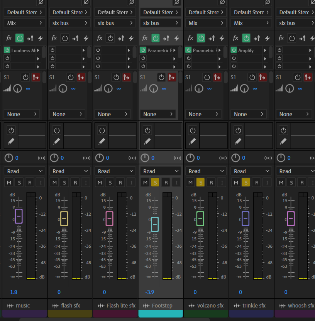Open the Loudness effect slot on music track
The width and height of the screenshot is (315, 321).
click(x=23, y=51)
